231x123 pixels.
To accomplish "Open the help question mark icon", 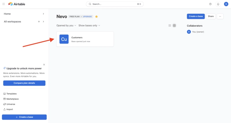I will [x=210, y=4].
